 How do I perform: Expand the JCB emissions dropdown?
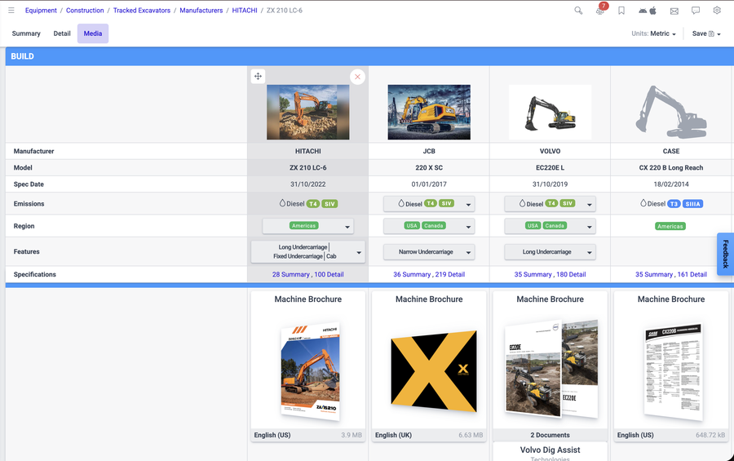click(x=429, y=204)
